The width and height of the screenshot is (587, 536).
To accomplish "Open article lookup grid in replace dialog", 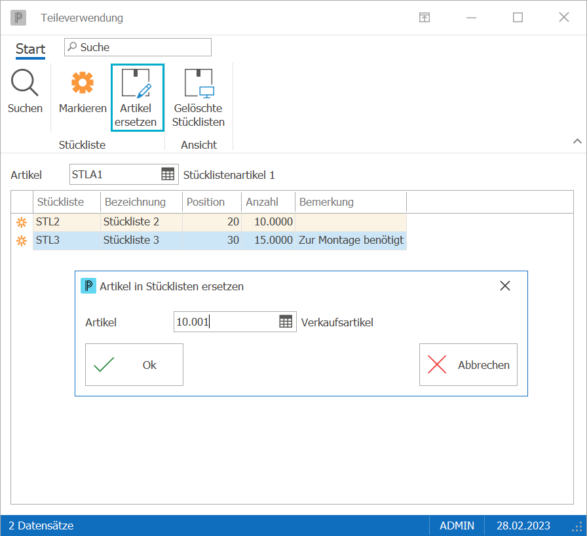I will point(286,322).
